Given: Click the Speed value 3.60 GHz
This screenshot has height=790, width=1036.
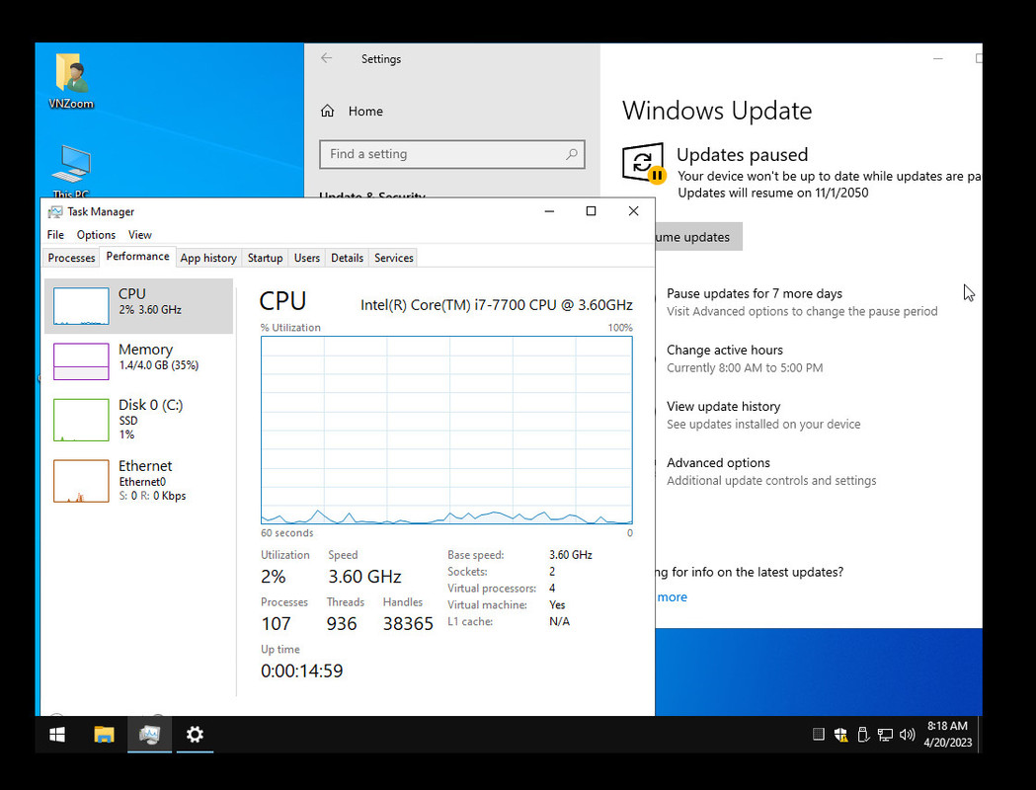Looking at the screenshot, I should pos(364,577).
